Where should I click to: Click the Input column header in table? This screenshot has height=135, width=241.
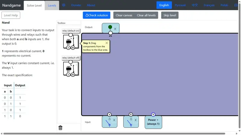(8, 85)
